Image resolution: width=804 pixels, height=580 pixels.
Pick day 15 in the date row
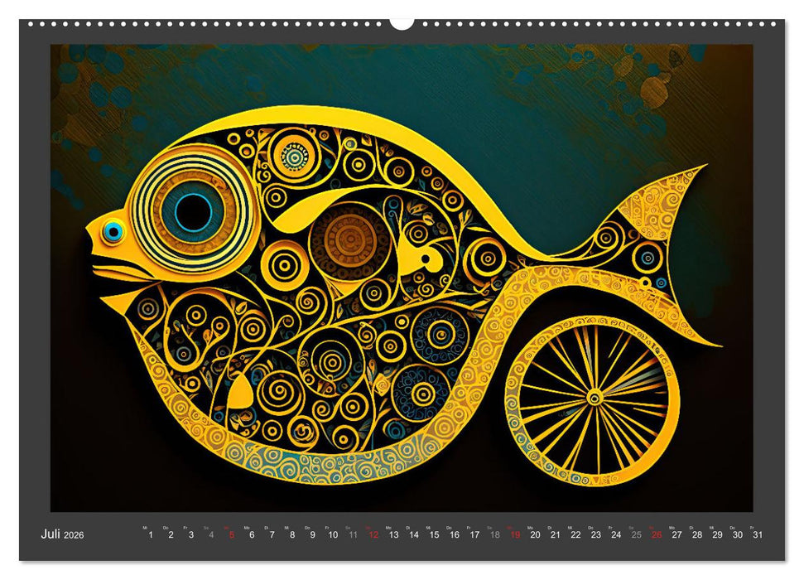click(x=434, y=535)
